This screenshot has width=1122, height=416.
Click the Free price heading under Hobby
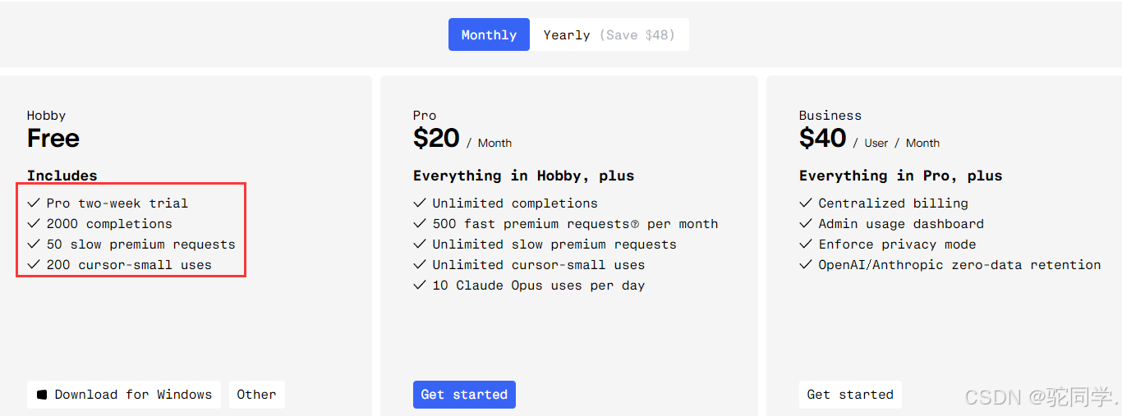(x=53, y=138)
